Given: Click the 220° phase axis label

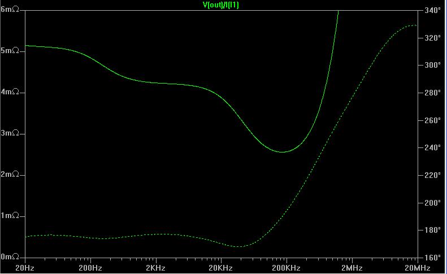Looking at the screenshot, I should (x=433, y=175).
